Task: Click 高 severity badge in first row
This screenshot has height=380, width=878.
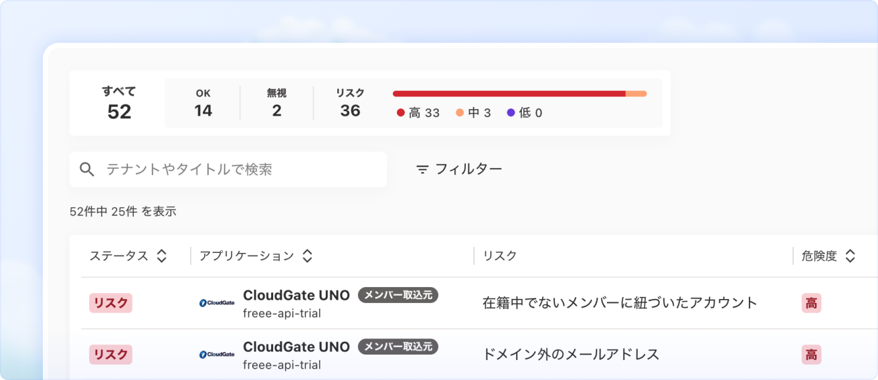Action: [811, 303]
